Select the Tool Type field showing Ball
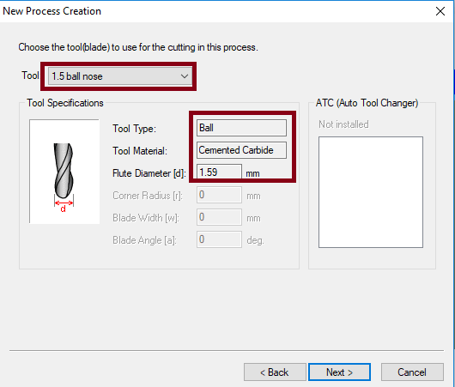 click(241, 128)
